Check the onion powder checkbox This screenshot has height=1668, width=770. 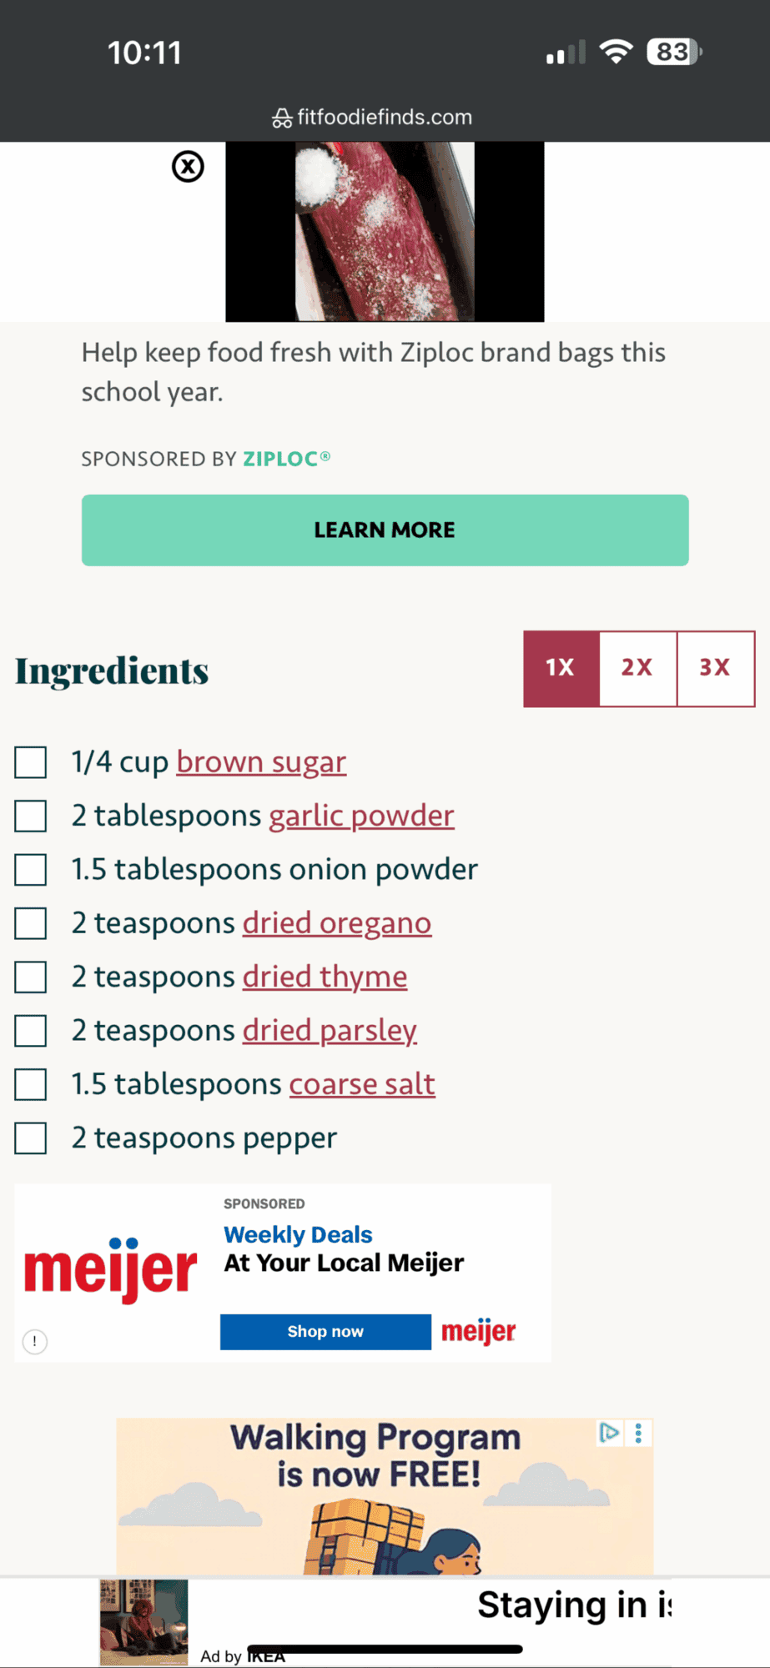31,870
